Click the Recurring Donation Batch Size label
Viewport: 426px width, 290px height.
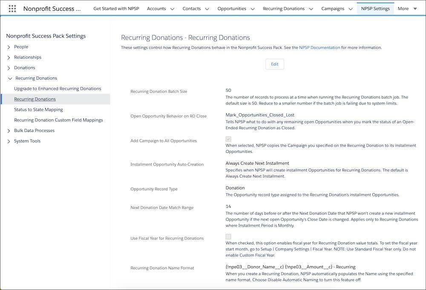pyautogui.click(x=158, y=92)
